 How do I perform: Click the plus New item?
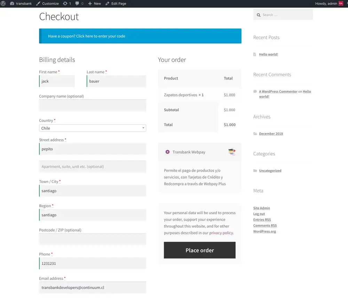95,3
